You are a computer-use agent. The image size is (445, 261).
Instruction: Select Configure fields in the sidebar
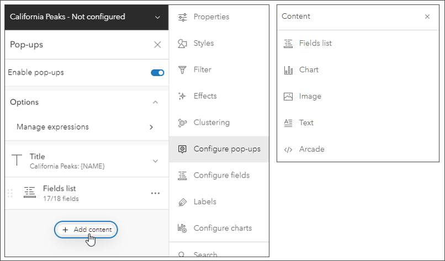click(221, 175)
